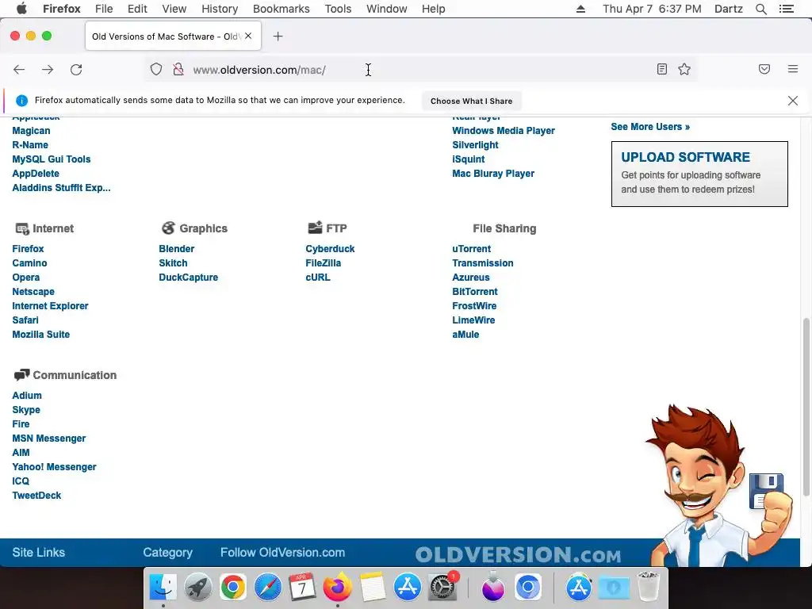Viewport: 812px width, 609px height.
Task: Click Firefox icon in the Dock
Action: (x=338, y=588)
